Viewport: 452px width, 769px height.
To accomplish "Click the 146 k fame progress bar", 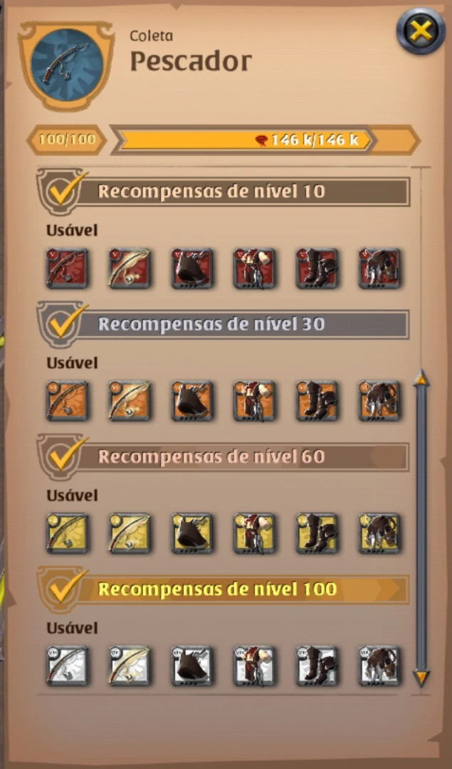I will (266, 140).
